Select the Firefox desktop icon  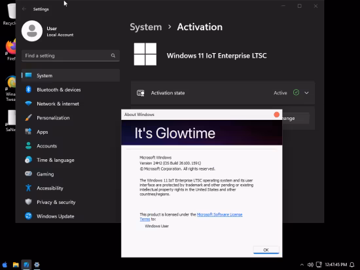point(10,50)
